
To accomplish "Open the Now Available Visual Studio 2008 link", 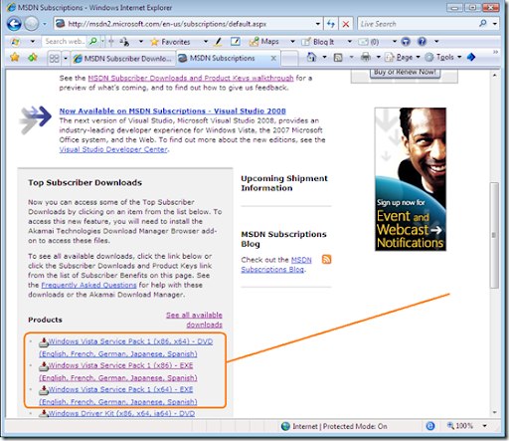I will [x=172, y=110].
